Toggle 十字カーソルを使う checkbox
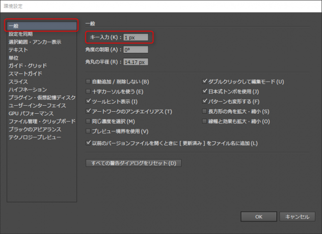The width and height of the screenshot is (322, 234). click(x=89, y=92)
